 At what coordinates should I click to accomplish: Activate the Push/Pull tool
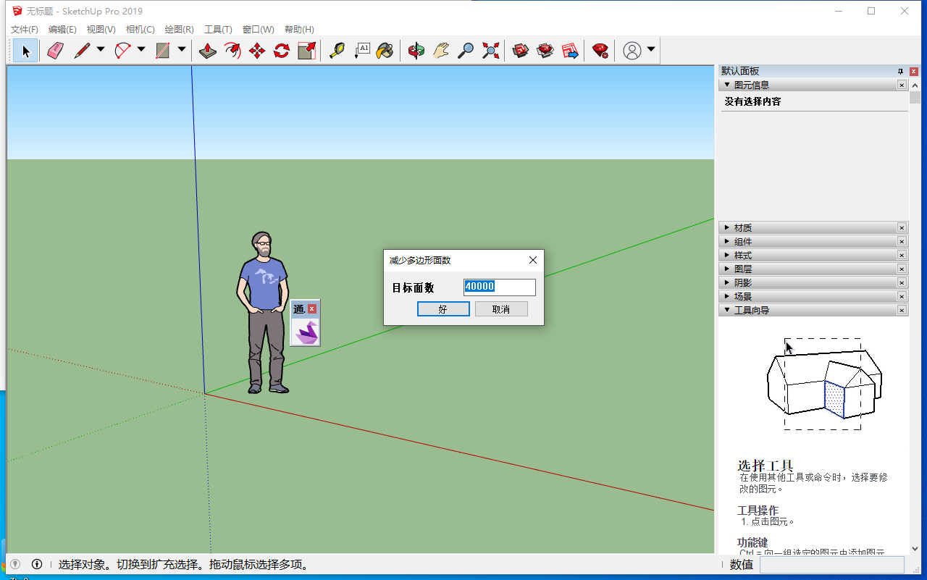208,51
